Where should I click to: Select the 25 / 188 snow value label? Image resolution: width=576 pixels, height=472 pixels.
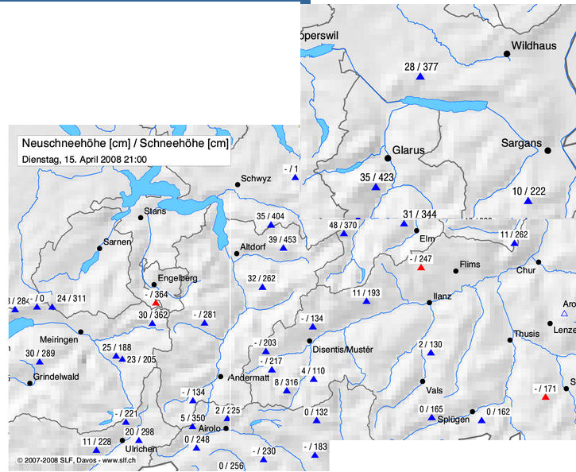(117, 347)
